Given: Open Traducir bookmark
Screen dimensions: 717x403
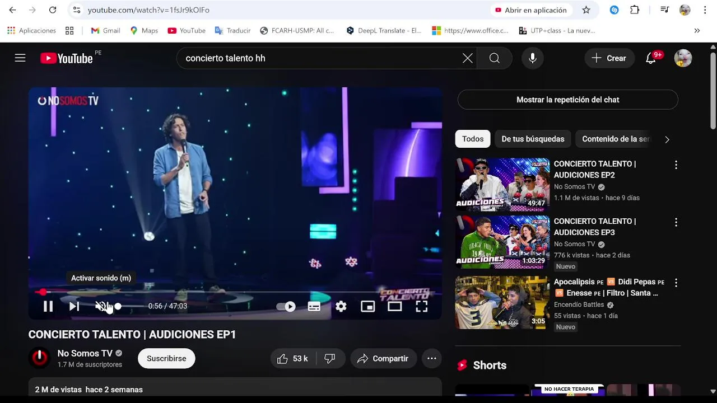Looking at the screenshot, I should click(232, 31).
